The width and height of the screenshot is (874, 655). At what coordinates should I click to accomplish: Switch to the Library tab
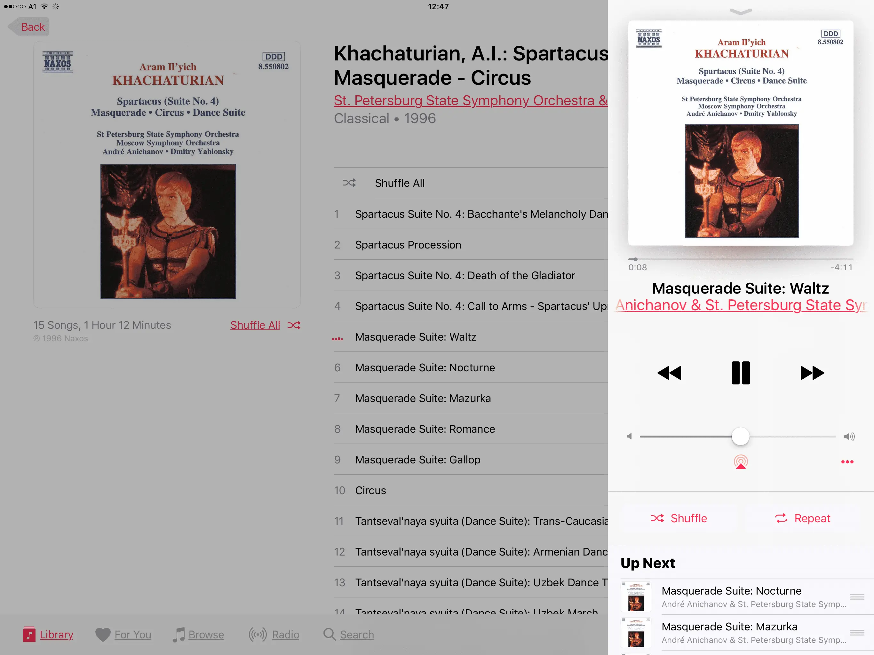(48, 635)
